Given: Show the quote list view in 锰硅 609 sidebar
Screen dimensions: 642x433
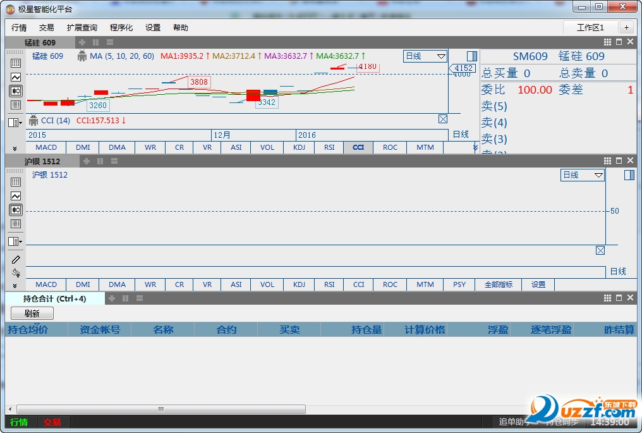Looking at the screenshot, I should click(x=16, y=63).
